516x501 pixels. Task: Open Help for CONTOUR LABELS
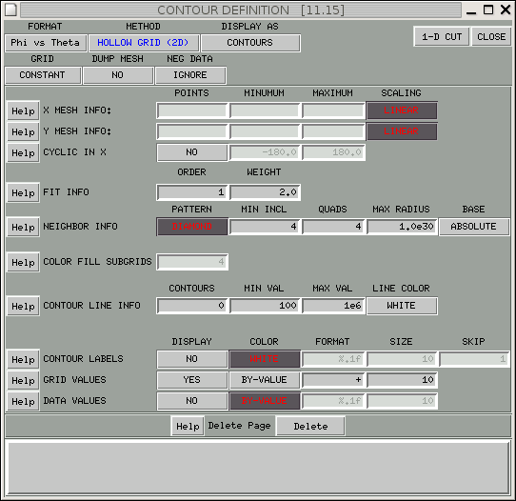pyautogui.click(x=23, y=359)
